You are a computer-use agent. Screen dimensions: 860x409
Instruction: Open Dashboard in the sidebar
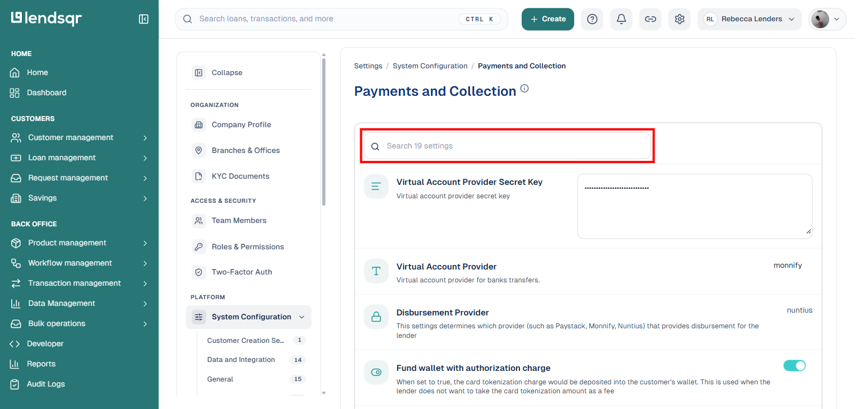pyautogui.click(x=38, y=92)
